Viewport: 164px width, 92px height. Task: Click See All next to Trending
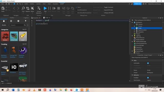[x=25, y=44]
